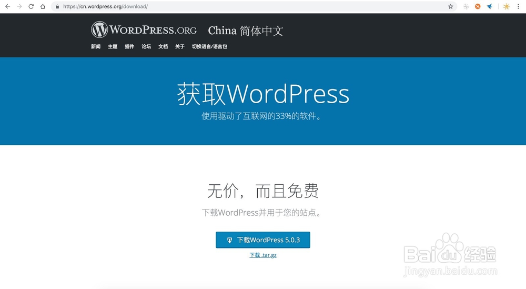The image size is (526, 289).
Task: Click the 下载WordPress 5.0.3 button
Action: [x=262, y=240]
